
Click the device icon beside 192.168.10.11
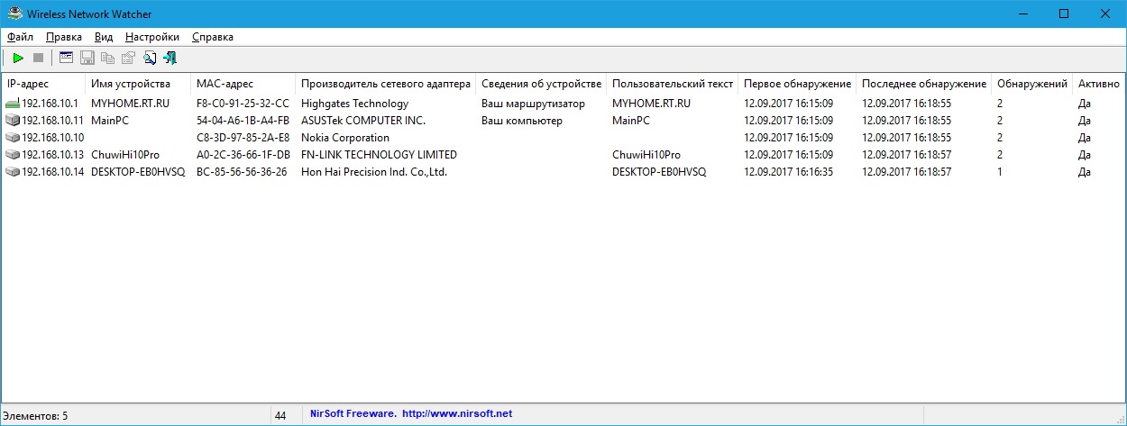(x=13, y=121)
